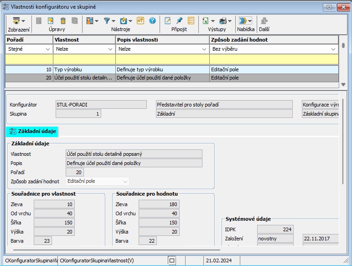Click the blue help question mark icon

pyautogui.click(x=152, y=21)
